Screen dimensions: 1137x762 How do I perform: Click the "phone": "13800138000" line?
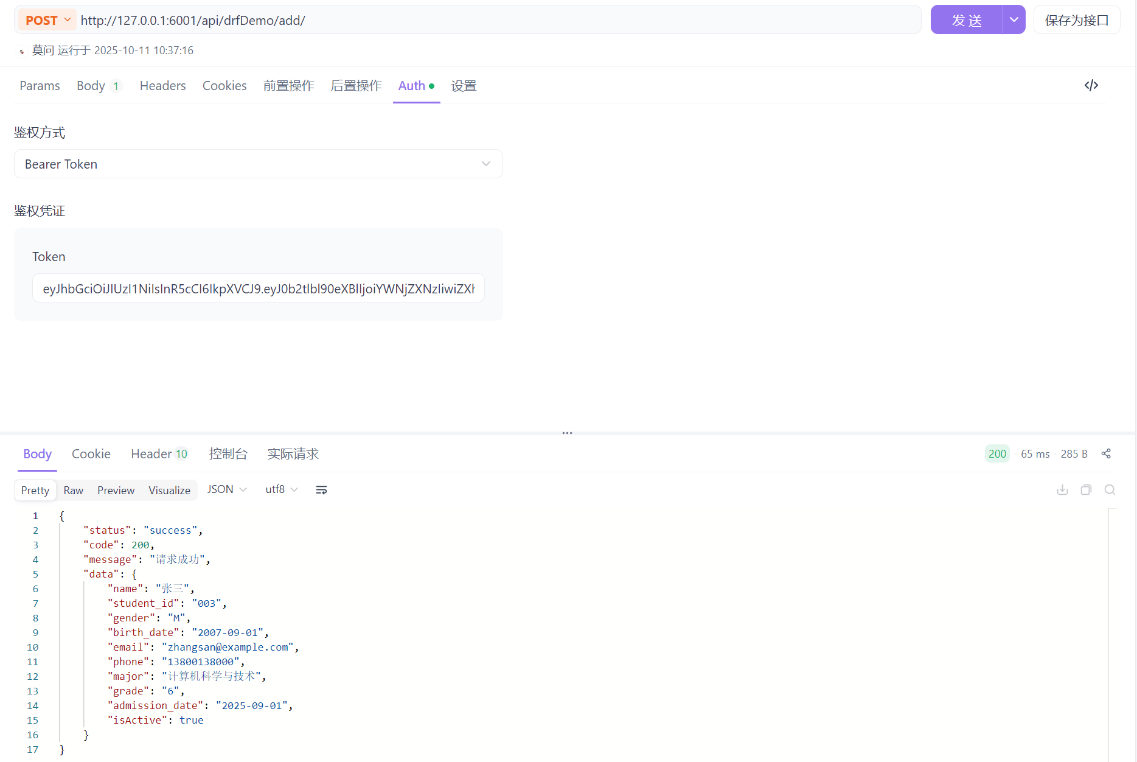click(x=176, y=662)
